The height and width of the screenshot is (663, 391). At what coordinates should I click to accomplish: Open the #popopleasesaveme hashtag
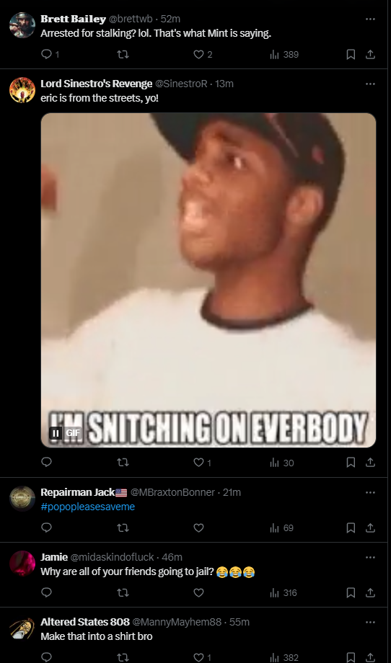(x=87, y=507)
